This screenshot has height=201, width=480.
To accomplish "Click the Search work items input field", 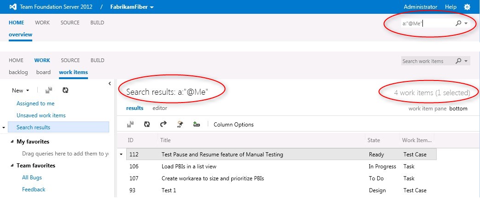I will (x=427, y=61).
